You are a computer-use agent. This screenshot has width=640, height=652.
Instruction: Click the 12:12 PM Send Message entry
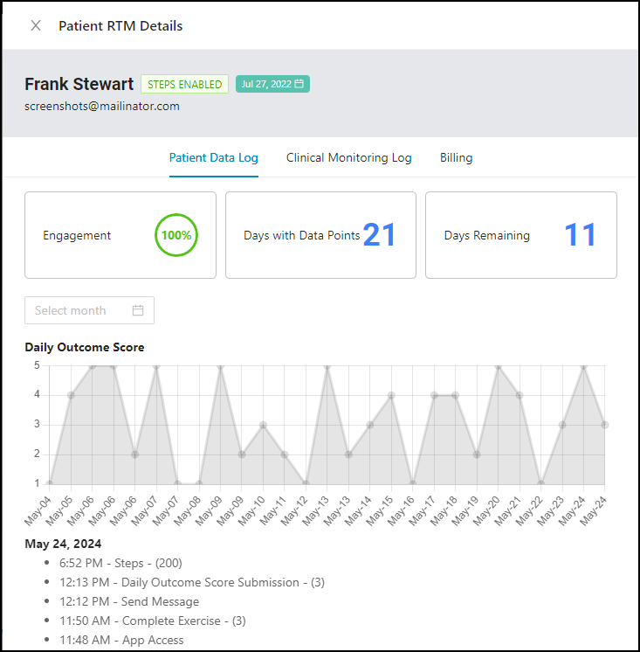pyautogui.click(x=129, y=601)
